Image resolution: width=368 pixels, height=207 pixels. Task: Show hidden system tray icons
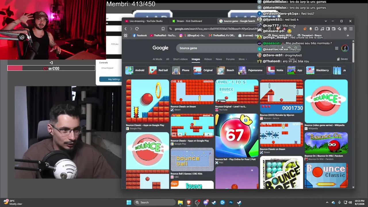(327, 202)
